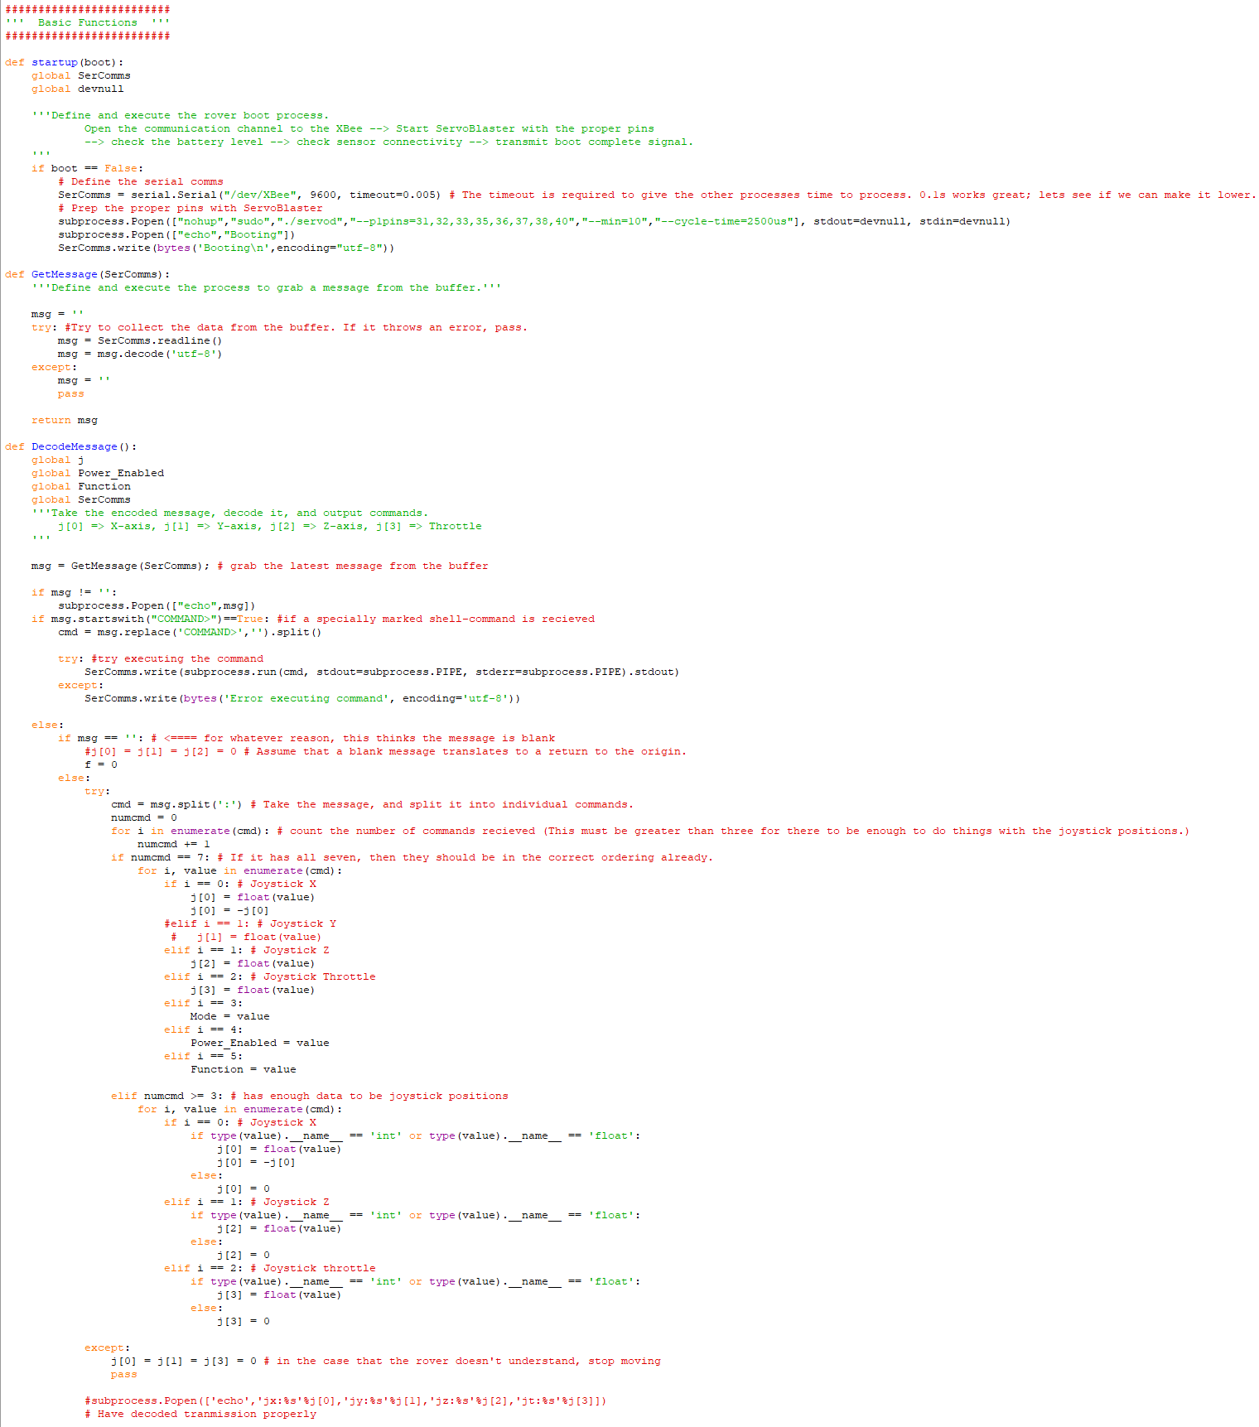1259x1427 pixels.
Task: Click the SerComms.write(subprocess.run(cmd line
Action: pos(382,672)
